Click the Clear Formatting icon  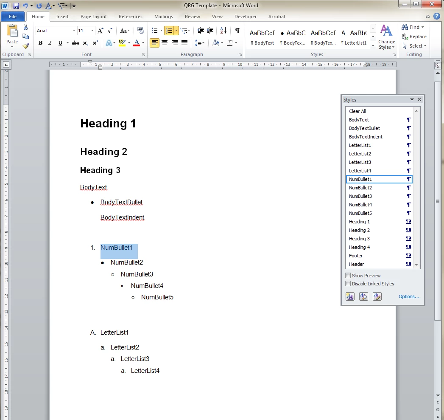tap(140, 30)
